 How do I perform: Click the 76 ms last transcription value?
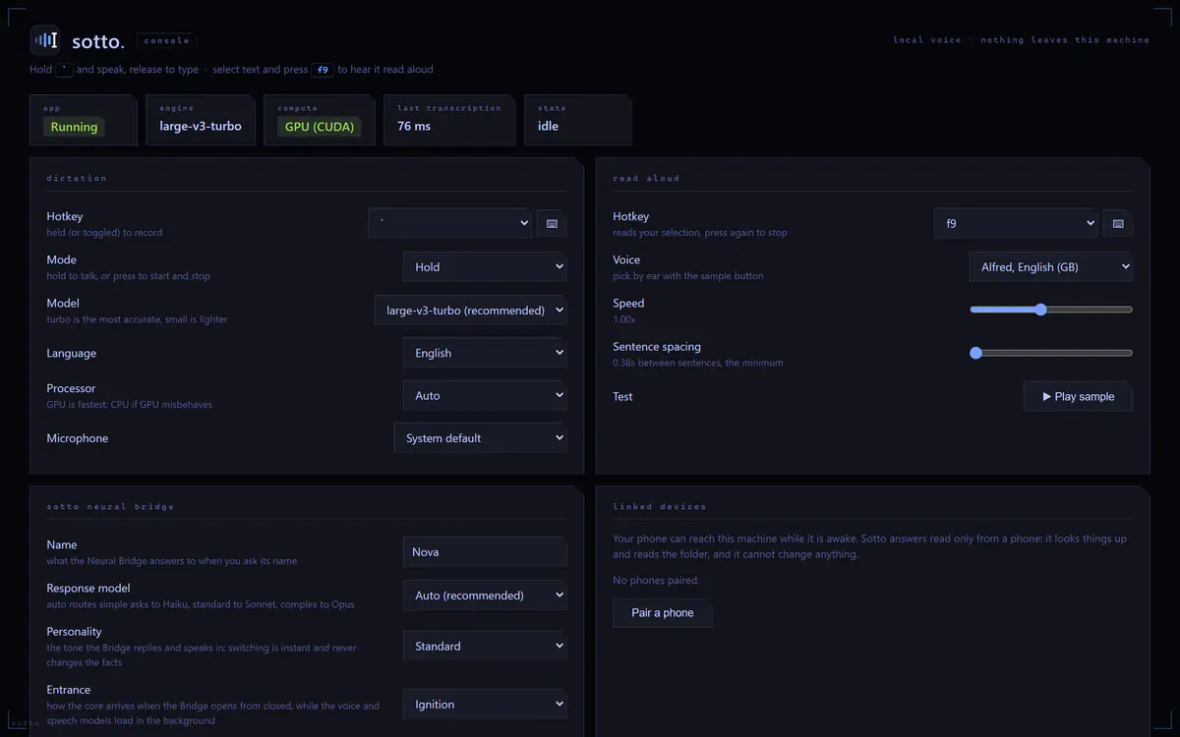(x=414, y=126)
